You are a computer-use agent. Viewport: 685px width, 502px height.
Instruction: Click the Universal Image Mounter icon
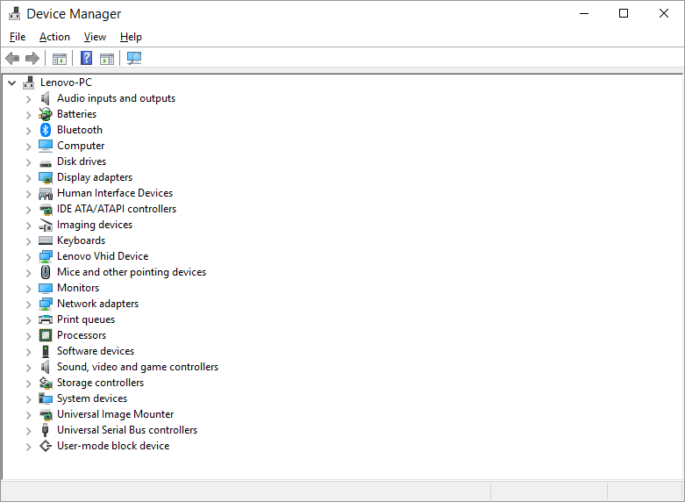46,414
